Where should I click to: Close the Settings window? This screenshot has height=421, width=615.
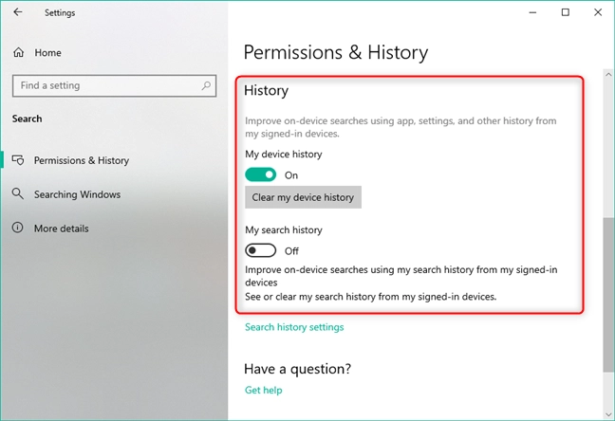[x=598, y=12]
